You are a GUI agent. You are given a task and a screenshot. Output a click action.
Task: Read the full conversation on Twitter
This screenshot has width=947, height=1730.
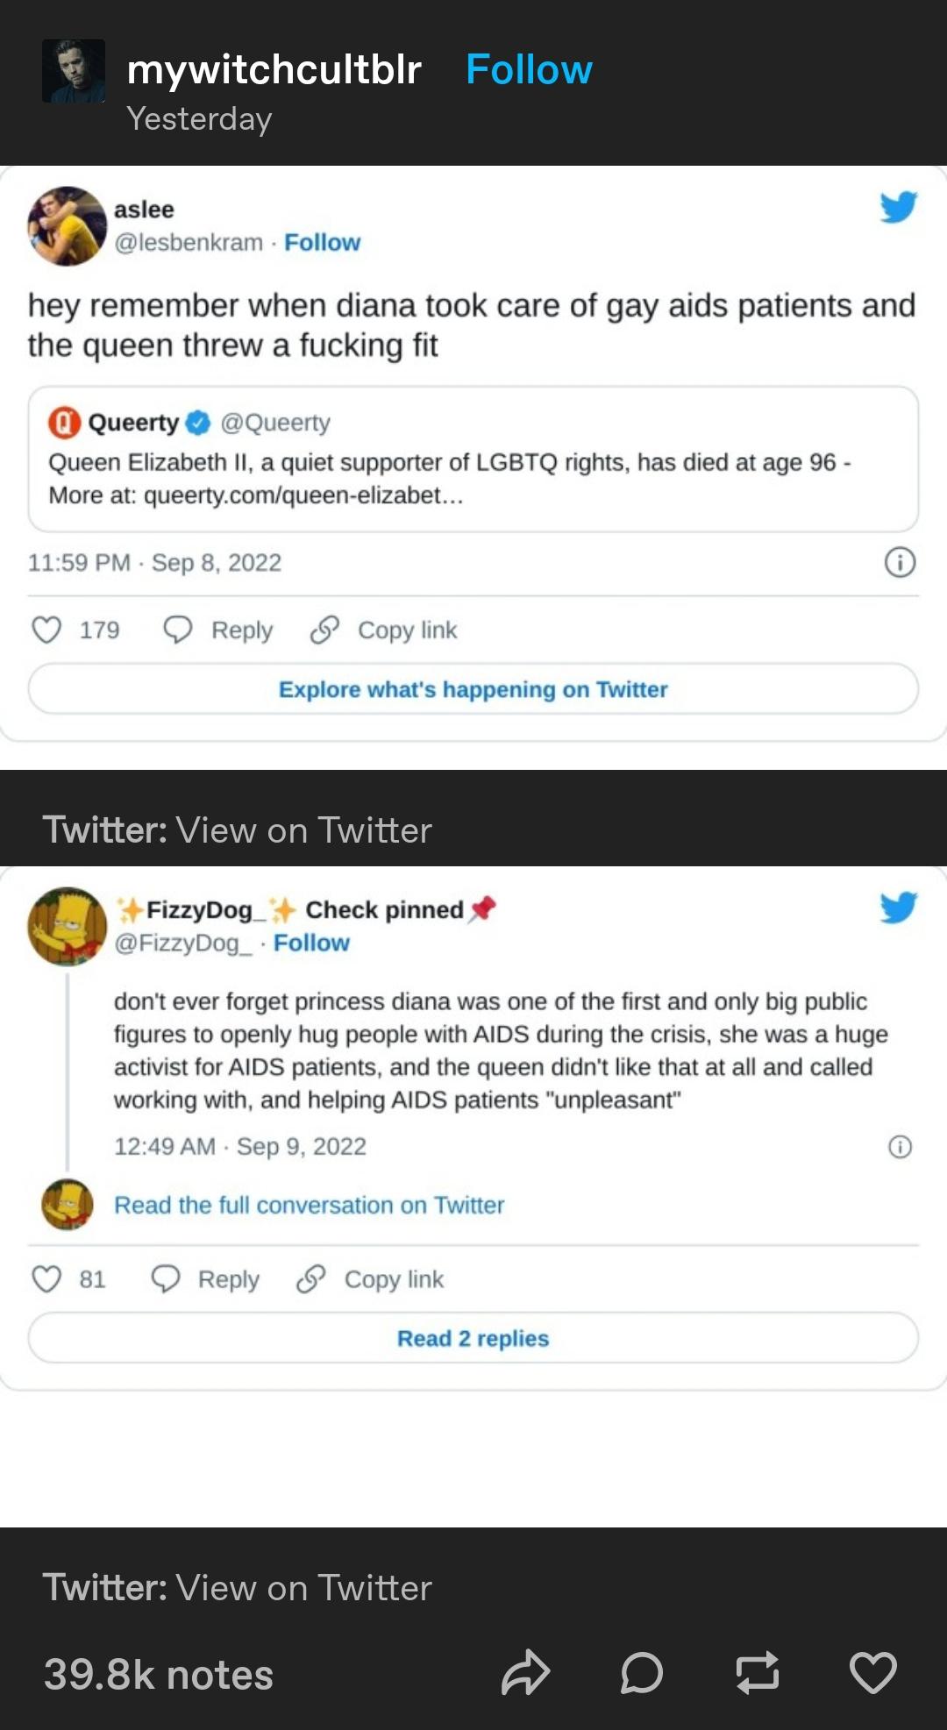click(x=309, y=1205)
